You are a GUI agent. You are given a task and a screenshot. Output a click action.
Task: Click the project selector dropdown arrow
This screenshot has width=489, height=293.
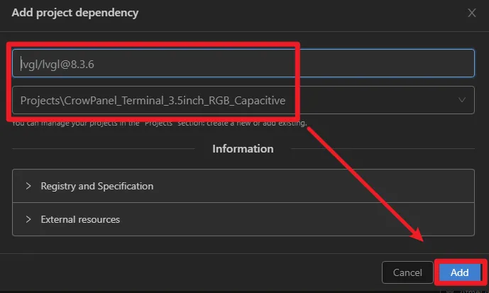point(463,100)
